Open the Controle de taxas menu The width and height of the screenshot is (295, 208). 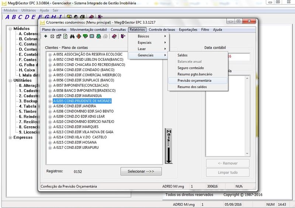pos(163,29)
